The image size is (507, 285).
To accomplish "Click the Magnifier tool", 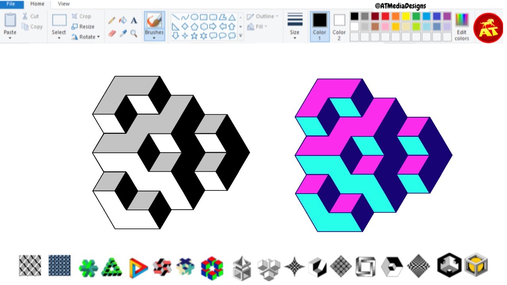I will [134, 34].
